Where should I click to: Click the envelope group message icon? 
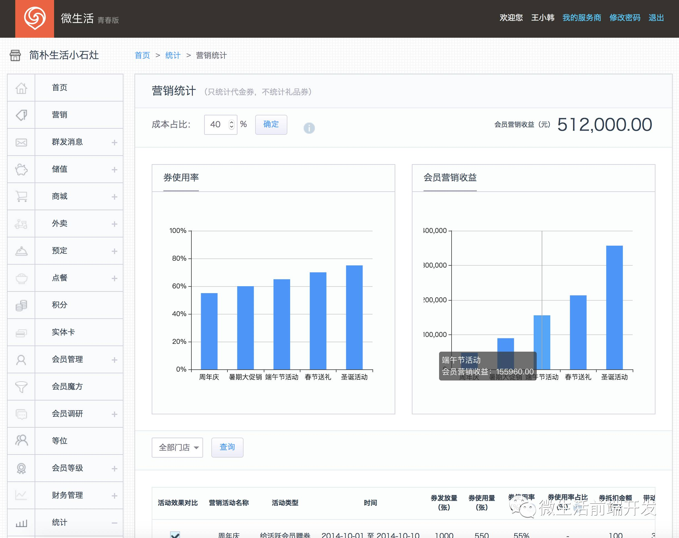point(21,142)
